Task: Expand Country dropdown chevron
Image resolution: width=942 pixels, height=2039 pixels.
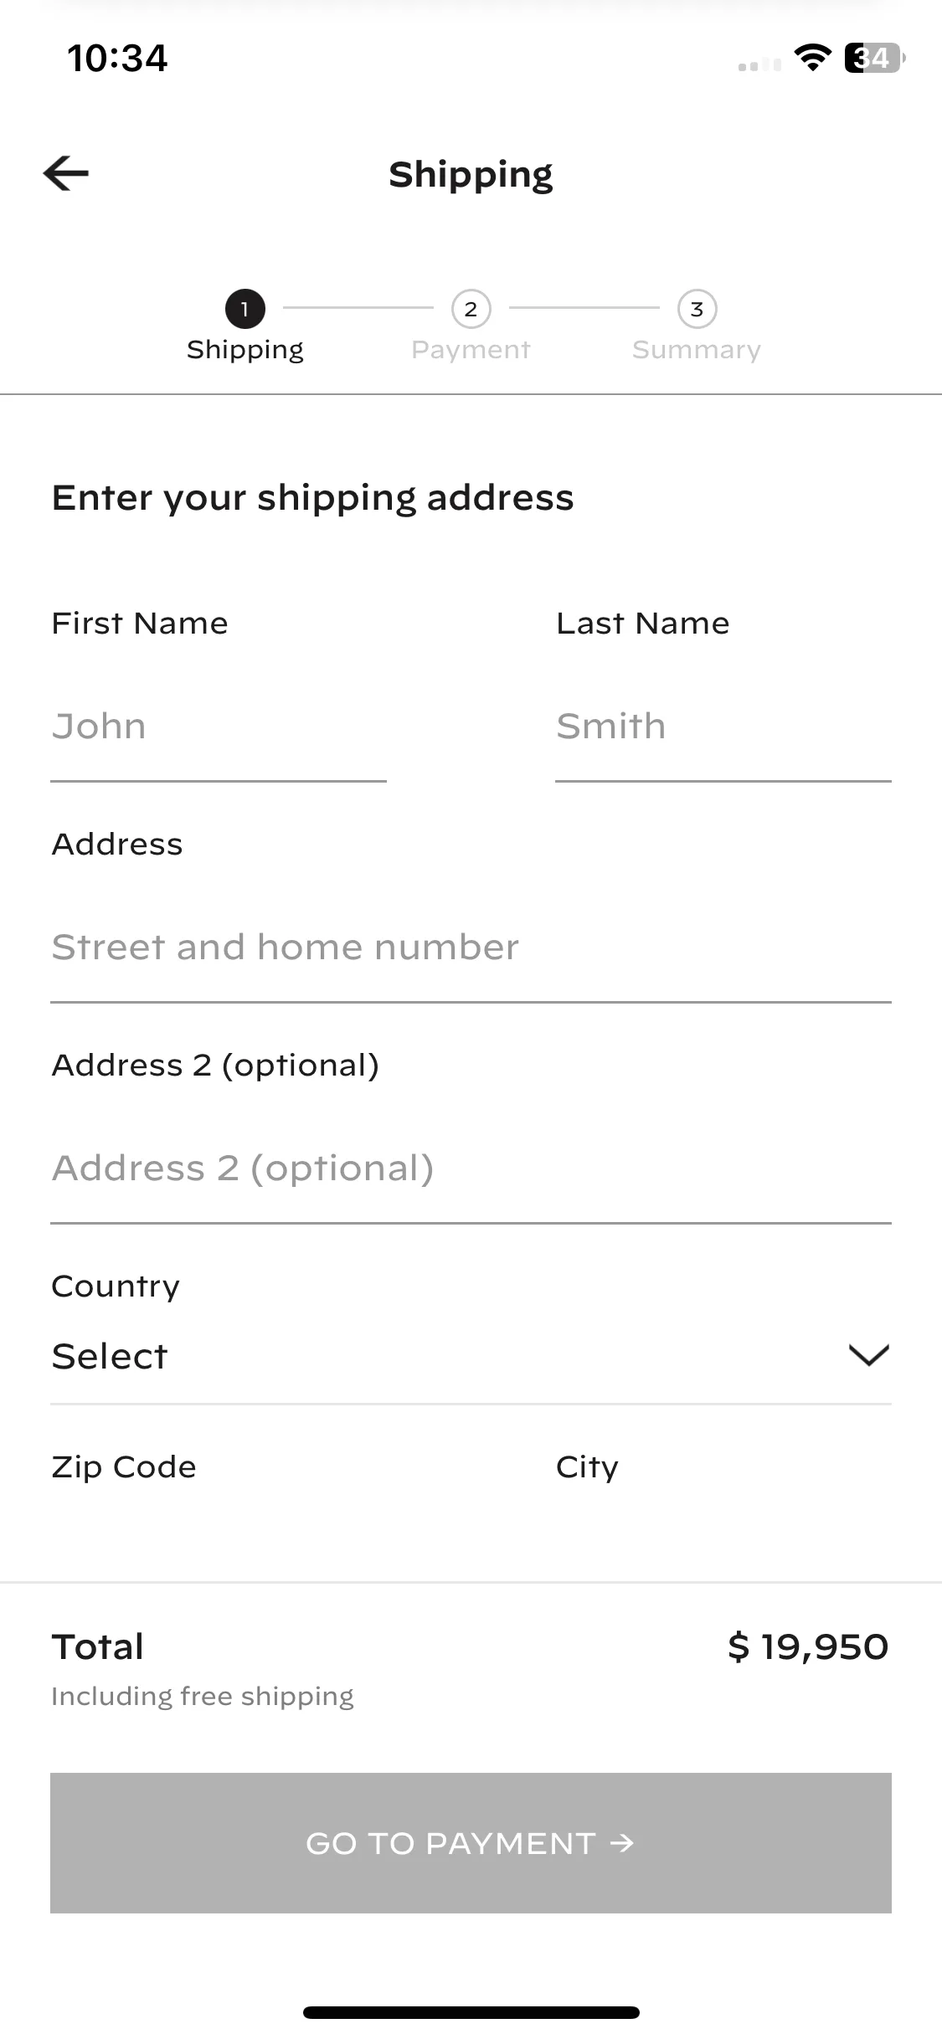Action: (868, 1355)
